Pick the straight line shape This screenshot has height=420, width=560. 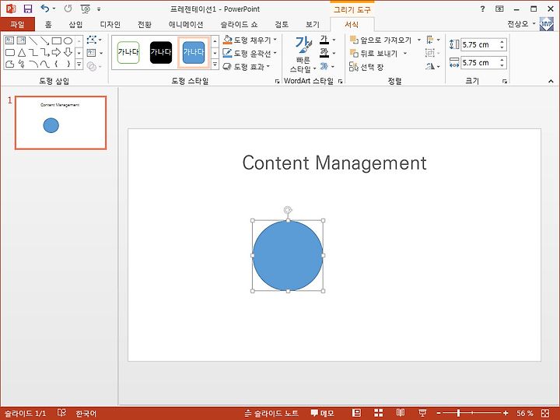tap(33, 40)
